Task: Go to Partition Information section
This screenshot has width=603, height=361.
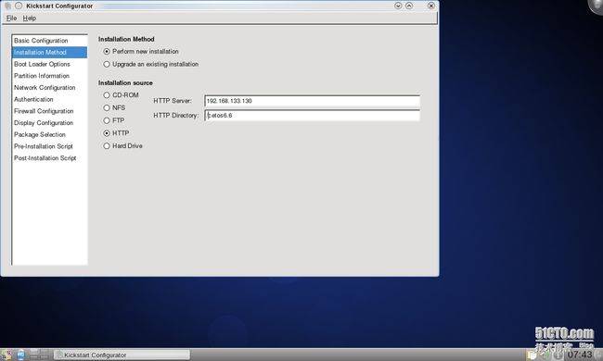Action: click(49, 76)
